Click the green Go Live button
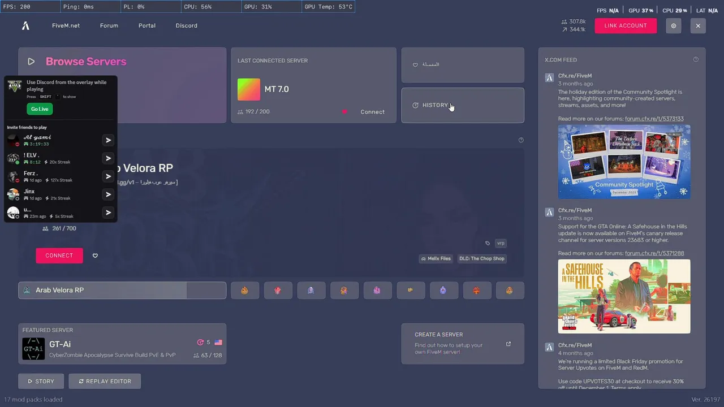This screenshot has width=724, height=407. coord(40,109)
